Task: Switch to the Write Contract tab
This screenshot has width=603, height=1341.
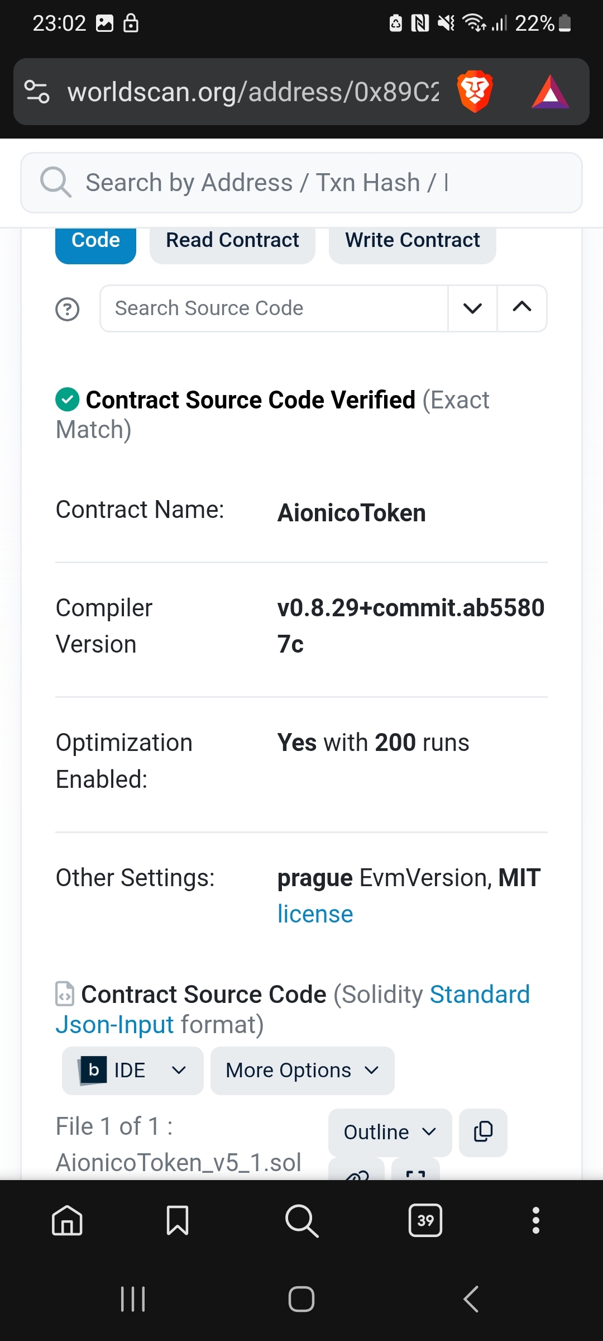Action: (x=412, y=241)
